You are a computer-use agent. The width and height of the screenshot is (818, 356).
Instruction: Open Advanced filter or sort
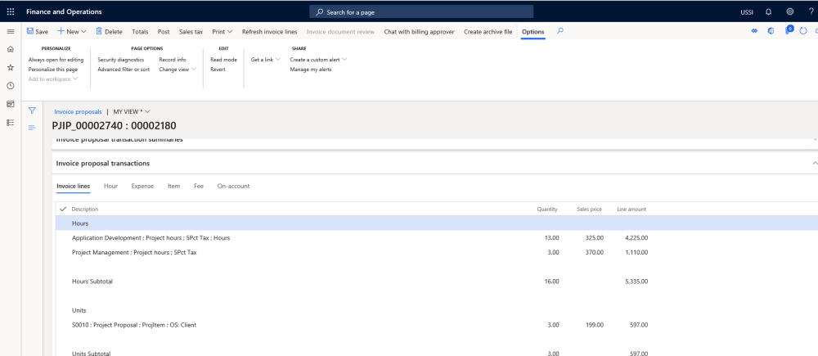pyautogui.click(x=124, y=69)
